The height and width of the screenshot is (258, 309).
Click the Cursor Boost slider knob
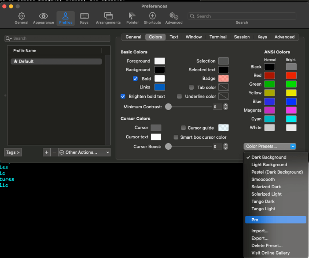pyautogui.click(x=168, y=147)
